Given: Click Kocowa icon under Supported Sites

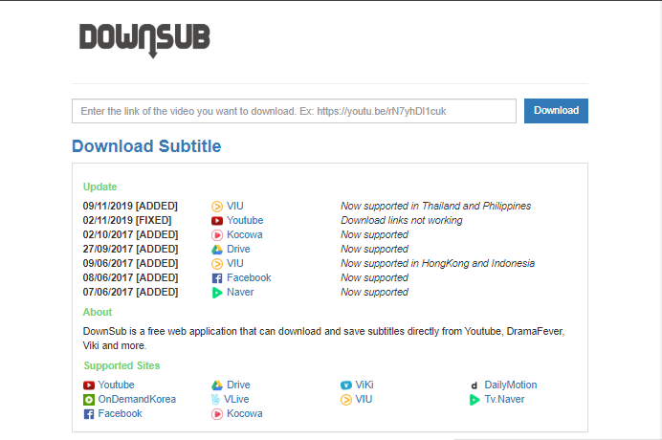Looking at the screenshot, I should tap(216, 414).
